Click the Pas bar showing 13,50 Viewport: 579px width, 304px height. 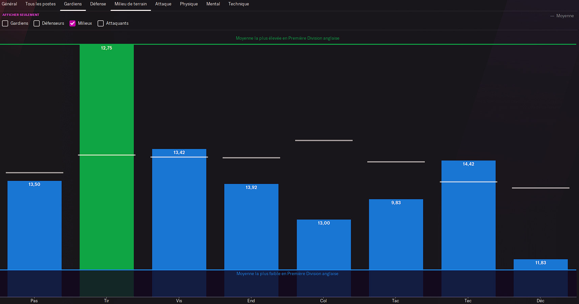[35, 225]
